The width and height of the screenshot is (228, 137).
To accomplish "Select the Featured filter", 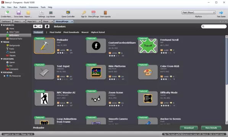I will point(38,32).
